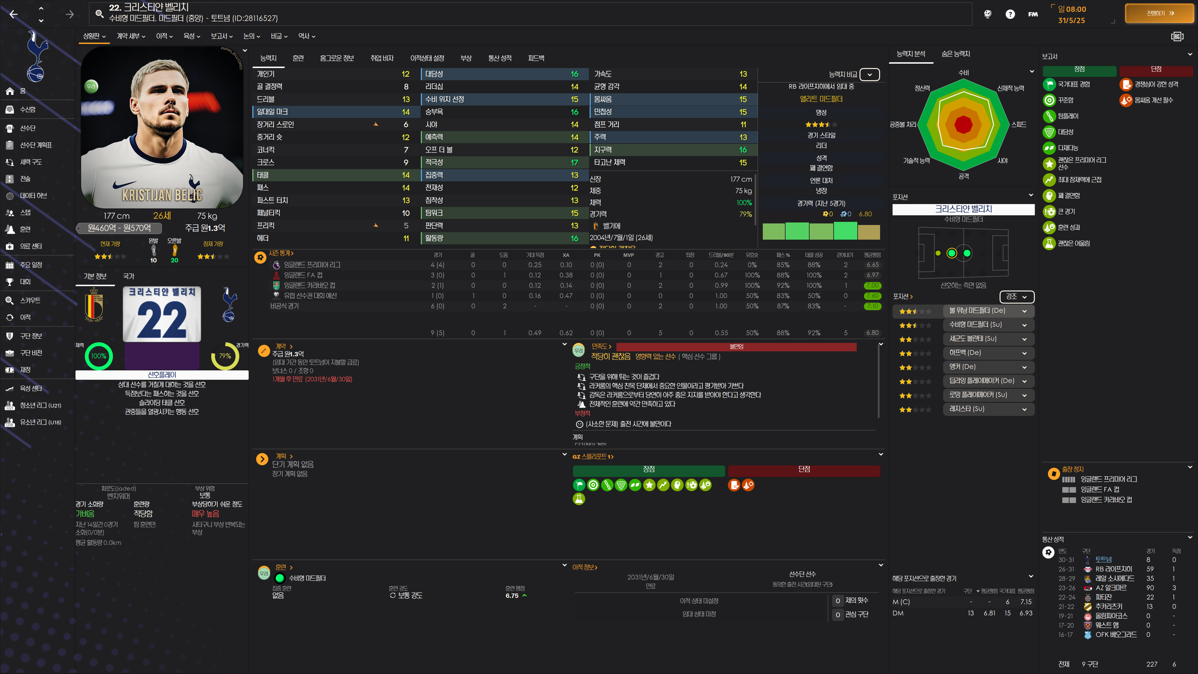Screen dimensions: 1198x674
Task: Select the DM position dot on pitch
Action: click(x=952, y=253)
